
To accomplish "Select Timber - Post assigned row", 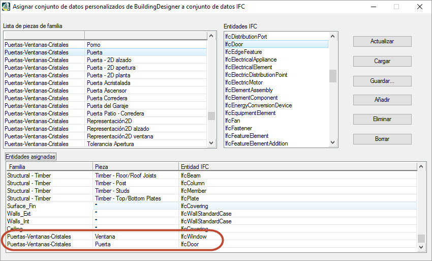I will pos(211,183).
